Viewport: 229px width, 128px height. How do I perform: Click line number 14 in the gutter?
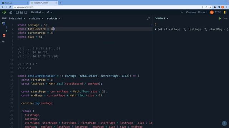click(x=12, y=76)
